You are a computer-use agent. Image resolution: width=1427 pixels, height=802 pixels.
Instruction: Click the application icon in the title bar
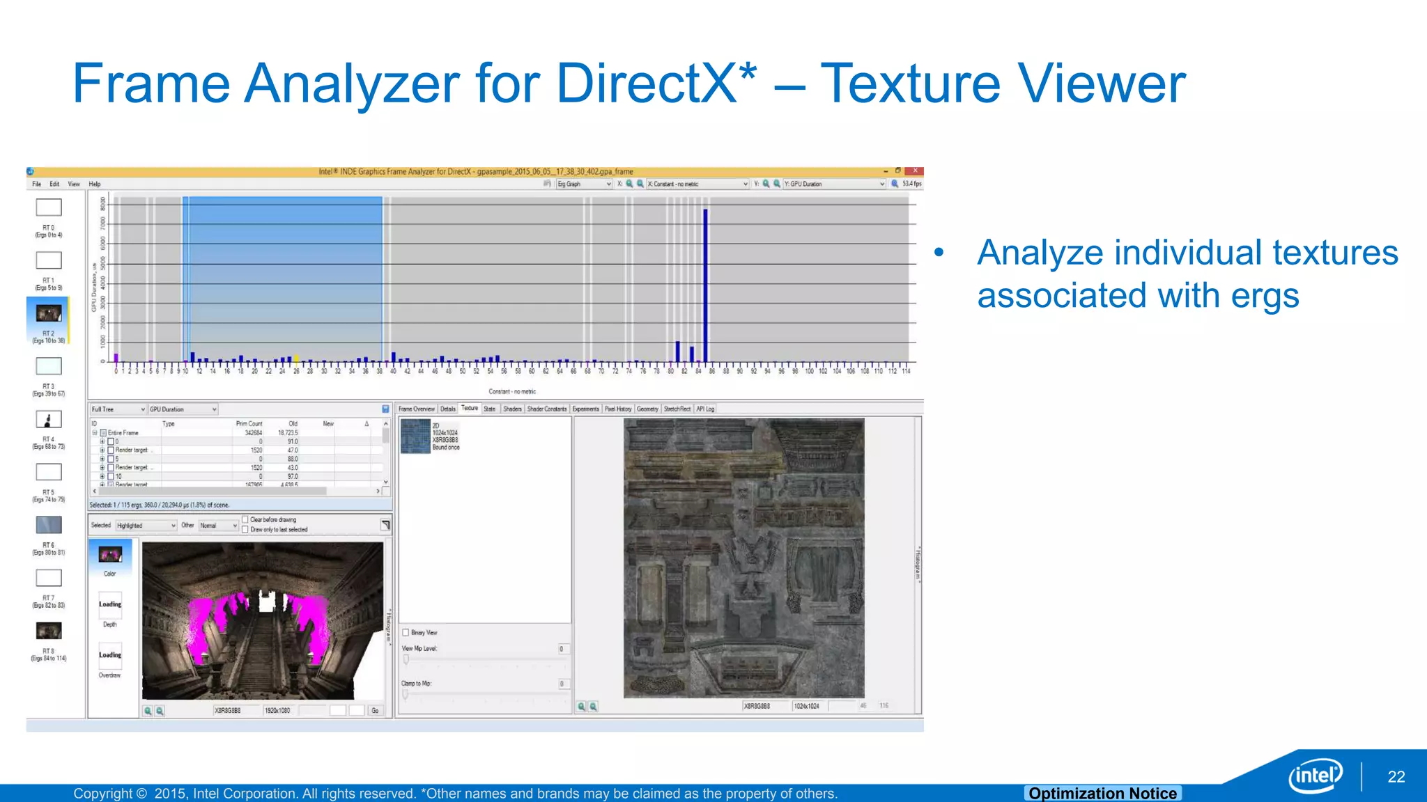30,171
